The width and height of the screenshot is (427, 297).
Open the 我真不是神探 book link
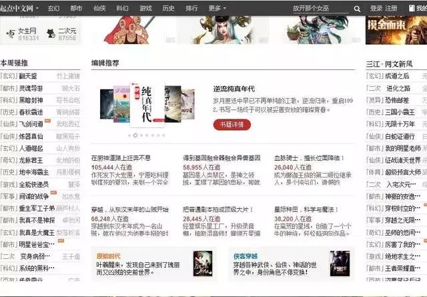[37, 220]
